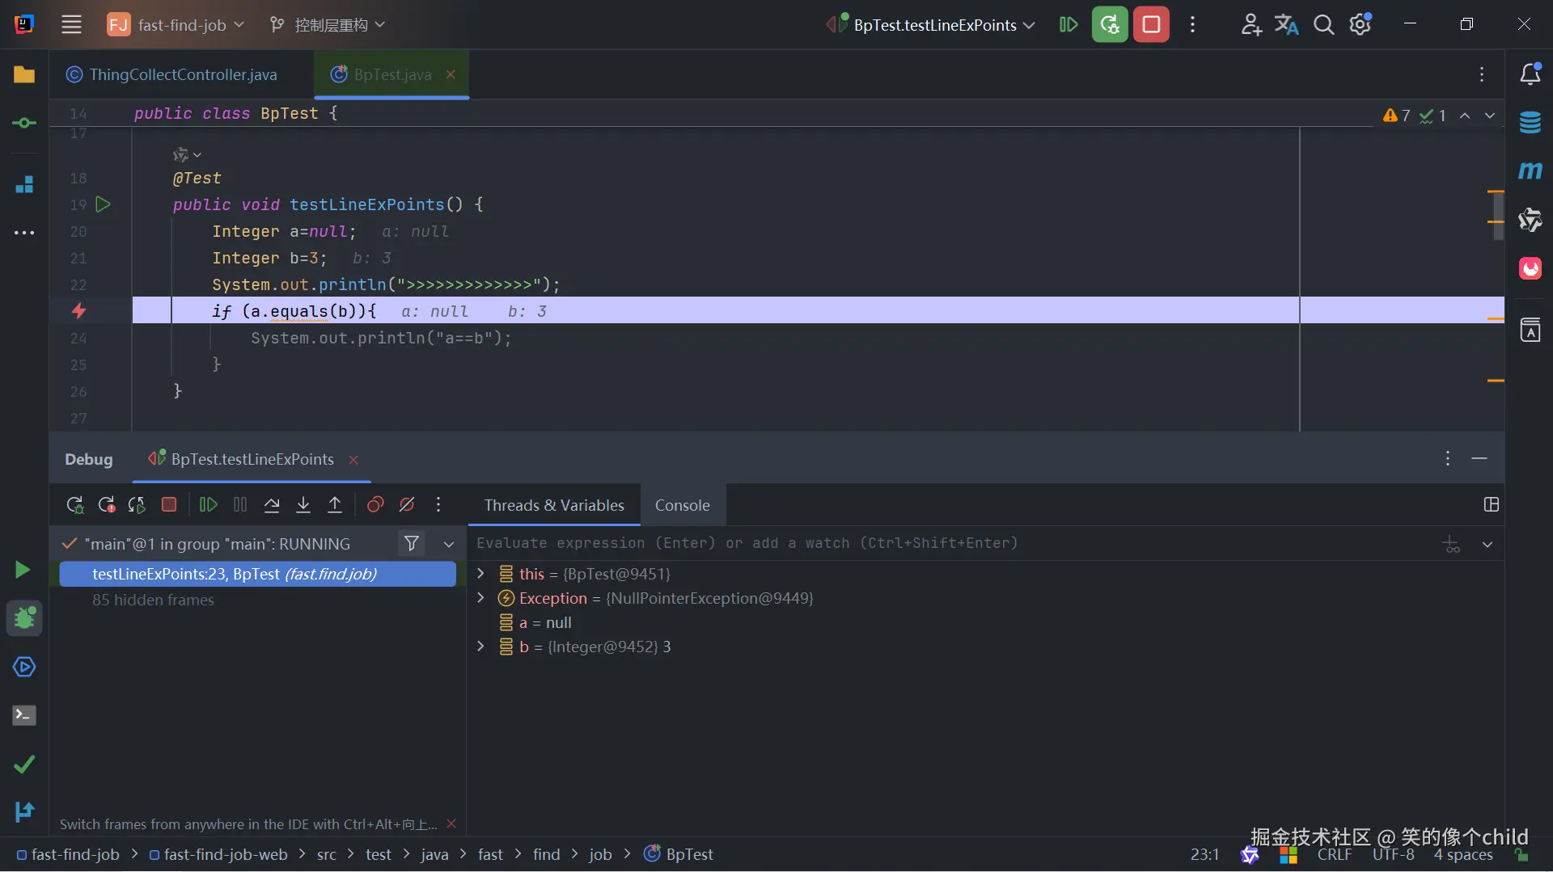Expand the Exception NullPointerException node
Viewport: 1553px width, 872px height.
click(481, 598)
